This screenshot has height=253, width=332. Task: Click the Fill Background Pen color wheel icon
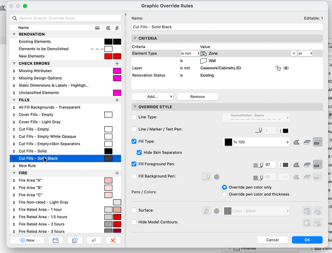pos(217,177)
